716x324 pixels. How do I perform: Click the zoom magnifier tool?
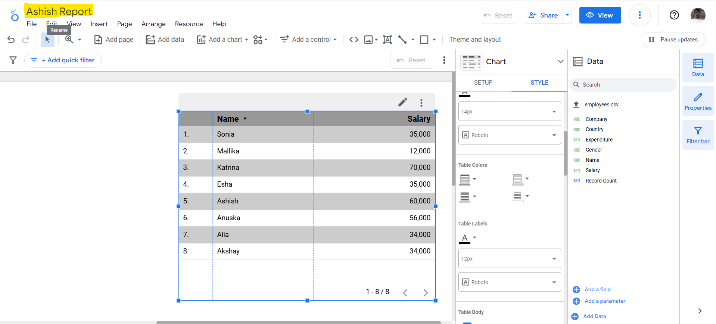click(69, 40)
